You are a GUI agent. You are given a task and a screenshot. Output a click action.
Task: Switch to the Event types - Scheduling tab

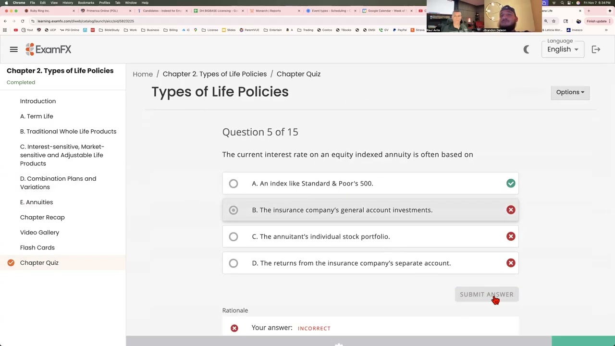(x=331, y=11)
